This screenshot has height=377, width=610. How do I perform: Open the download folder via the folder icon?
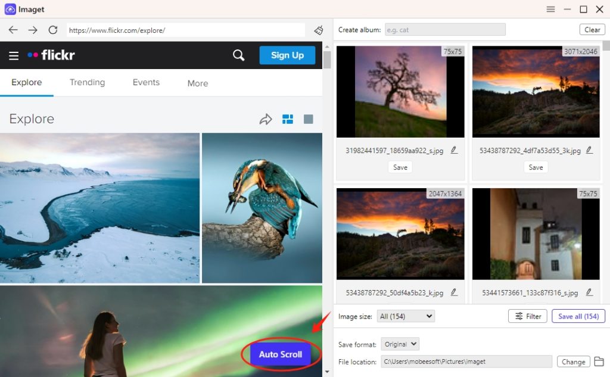tap(599, 362)
